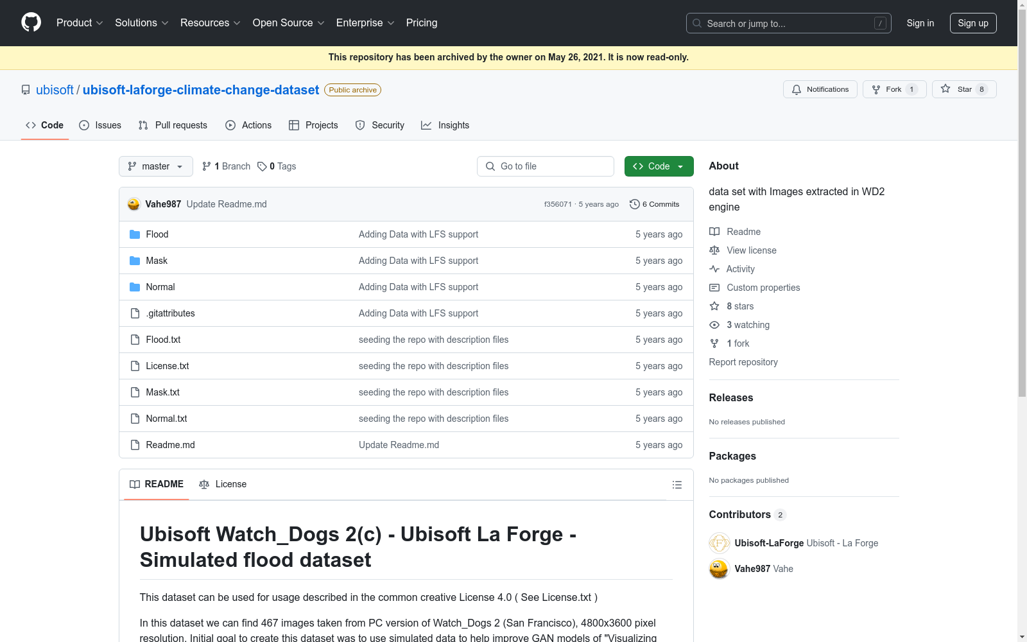Click the Sign in link
Viewport: 1027px width, 642px height.
[920, 23]
